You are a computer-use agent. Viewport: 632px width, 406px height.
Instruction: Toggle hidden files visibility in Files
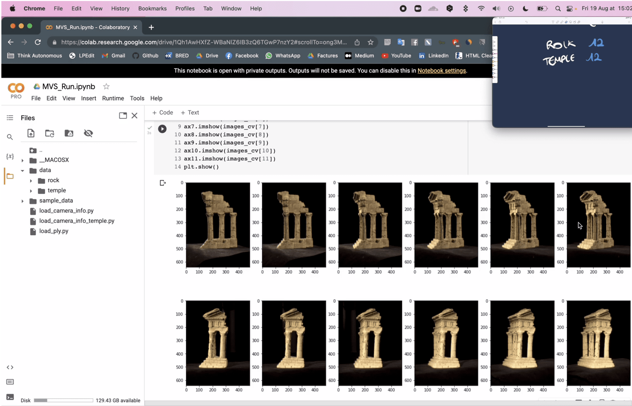88,133
